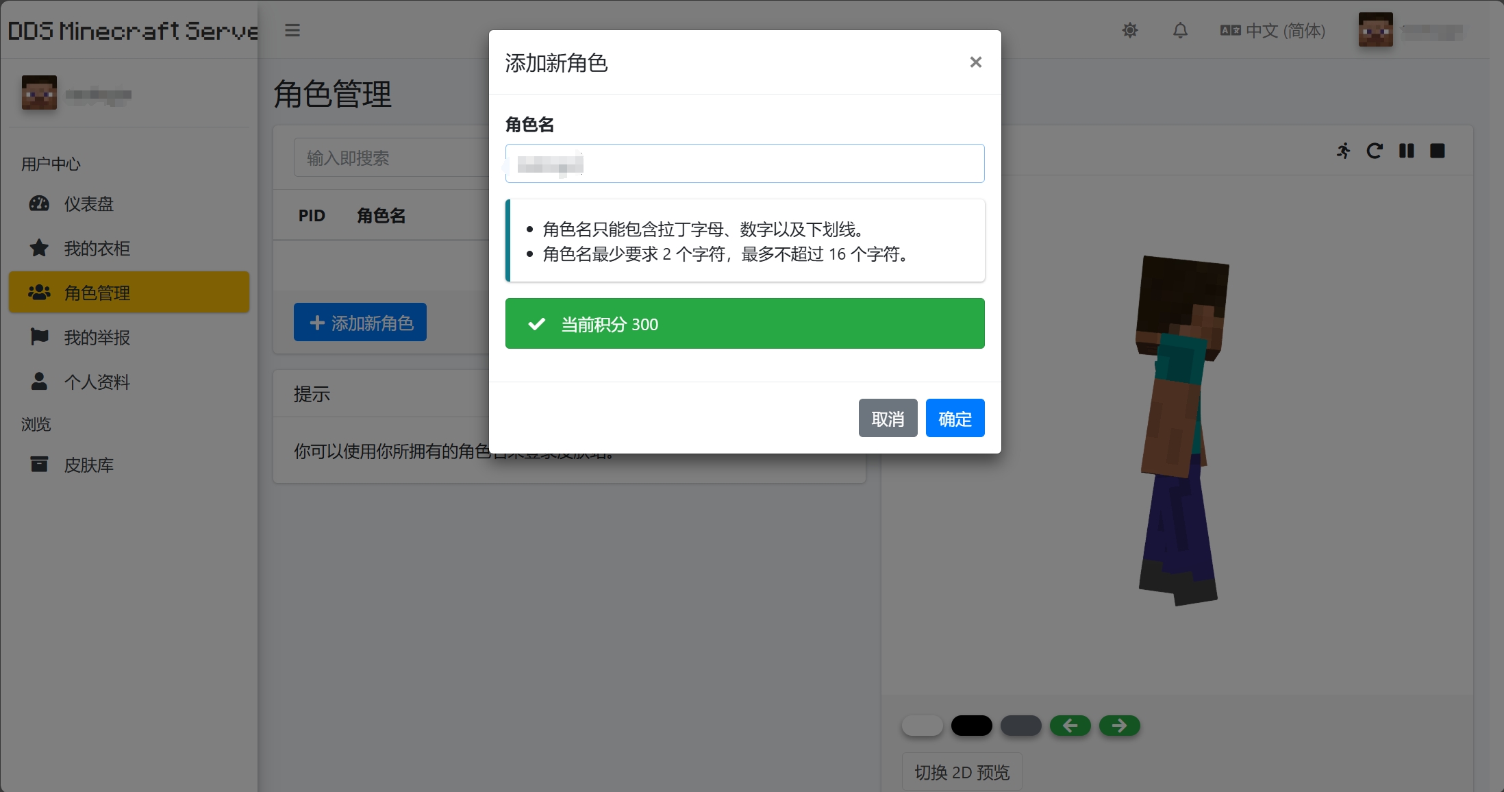
Task: Stop the skin model animation
Action: (x=1438, y=151)
